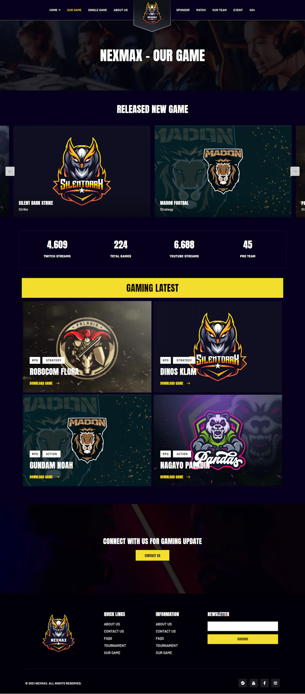305x694 pixels.
Task: Click the Subcribe newsletter button
Action: click(243, 639)
